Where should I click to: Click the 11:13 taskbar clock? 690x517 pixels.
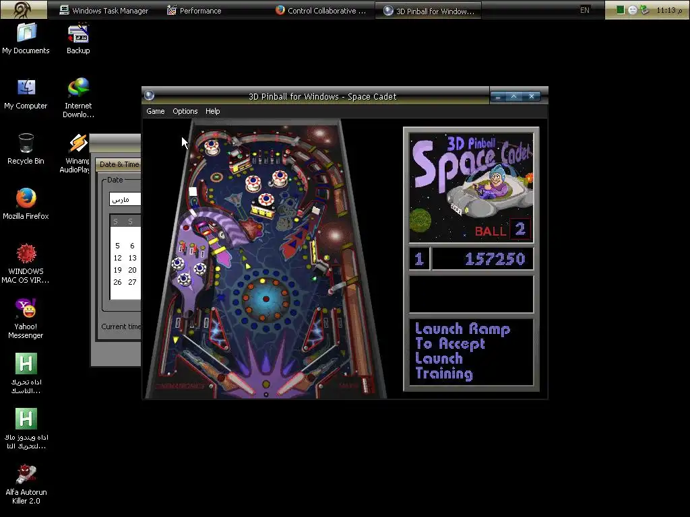point(669,10)
